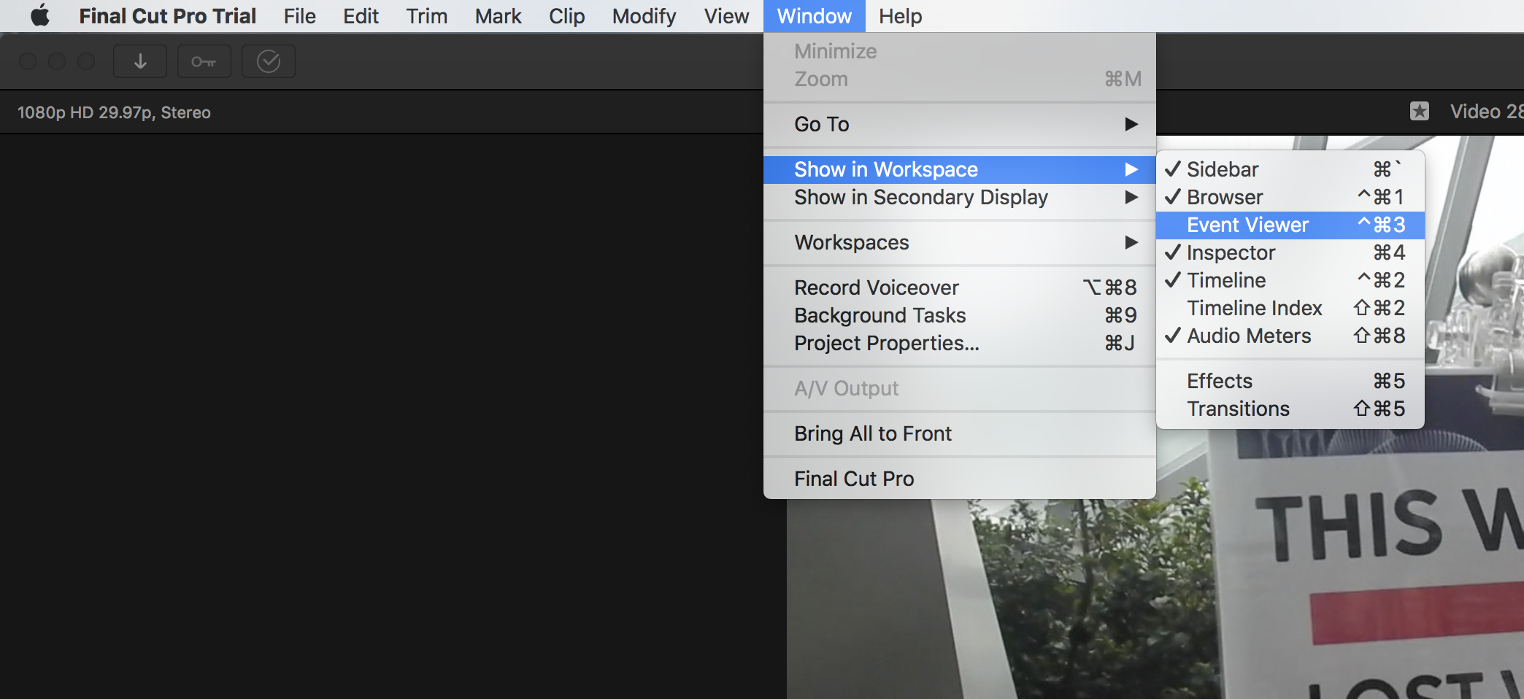
Task: Toggle Sidebar visibility in workspace
Action: tap(1290, 169)
